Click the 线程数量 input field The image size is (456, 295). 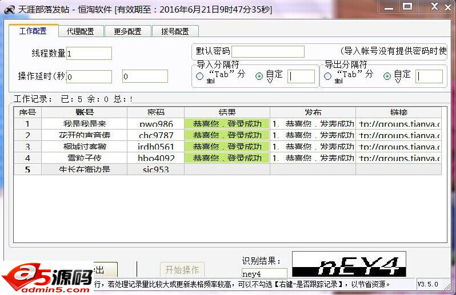coord(89,54)
